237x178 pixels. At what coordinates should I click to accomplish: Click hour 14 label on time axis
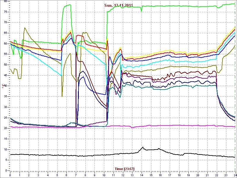[142, 175]
